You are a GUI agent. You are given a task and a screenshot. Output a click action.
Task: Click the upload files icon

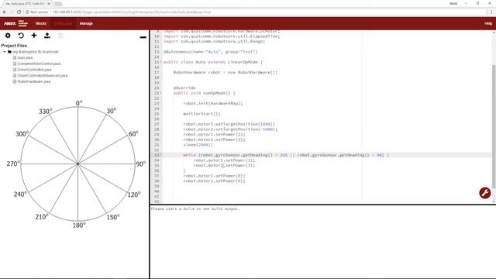point(47,36)
